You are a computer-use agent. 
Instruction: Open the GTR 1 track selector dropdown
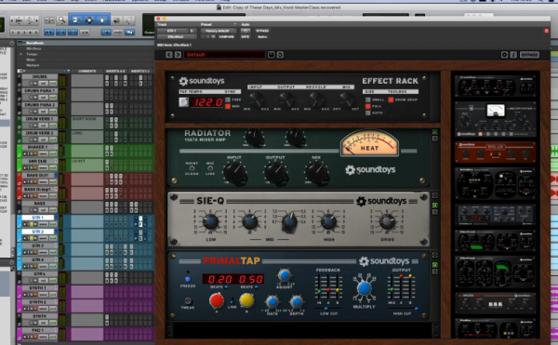(173, 31)
